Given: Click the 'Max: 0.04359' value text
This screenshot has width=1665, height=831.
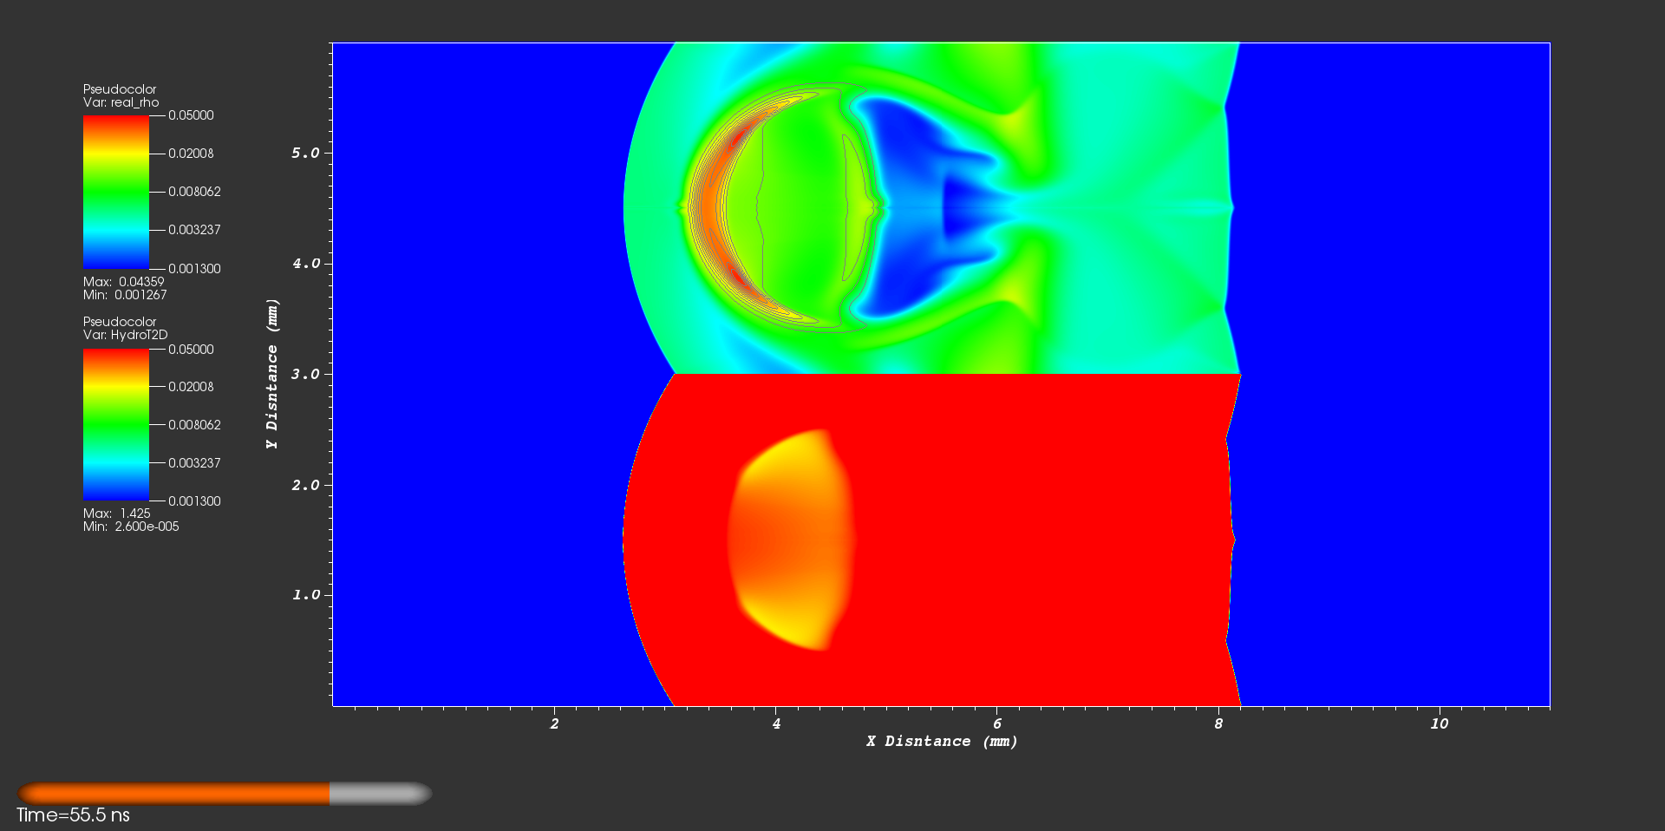Looking at the screenshot, I should (124, 282).
